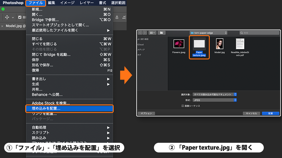Choose 復帰 menu entry

[70, 70]
